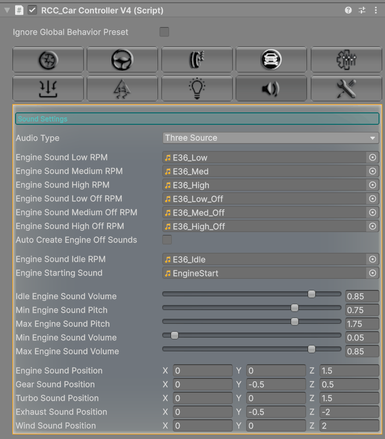Pick object for Engine Sound Idle RPM
Viewport: 385px width, 439px height.
373,259
